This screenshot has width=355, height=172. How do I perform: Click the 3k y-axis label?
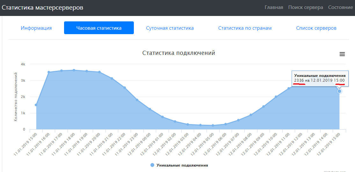[23, 80]
